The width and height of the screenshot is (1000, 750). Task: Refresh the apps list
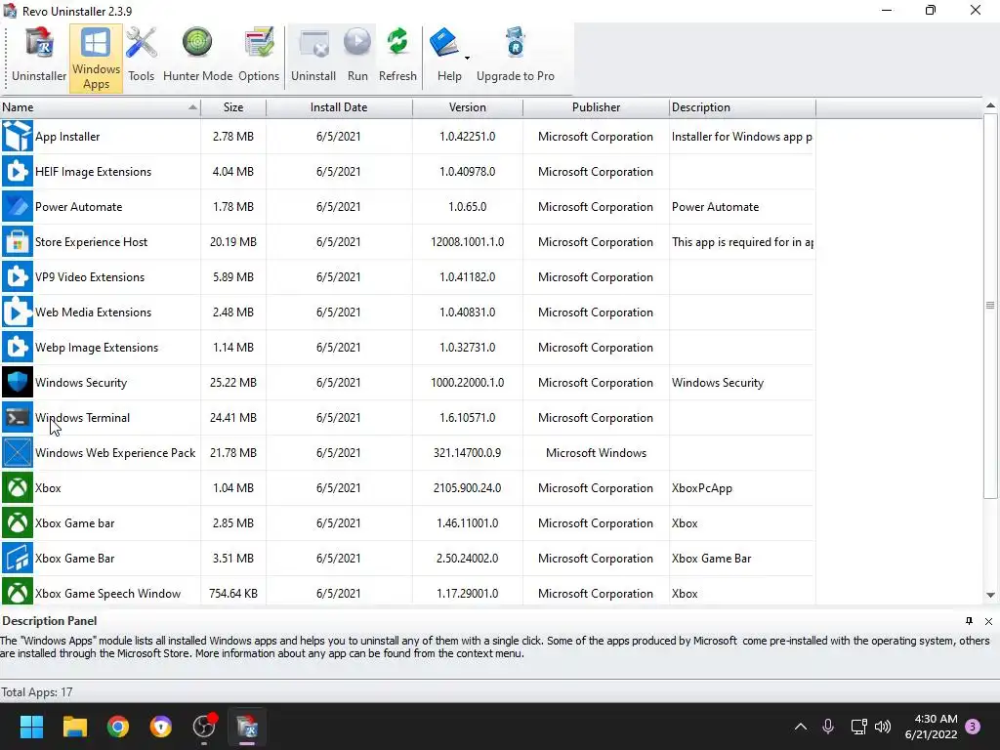pyautogui.click(x=397, y=56)
